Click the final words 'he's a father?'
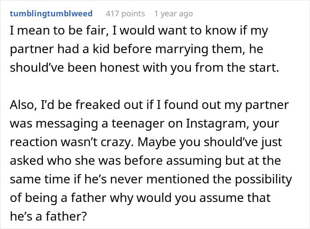This screenshot has height=229, width=310. coord(48,216)
